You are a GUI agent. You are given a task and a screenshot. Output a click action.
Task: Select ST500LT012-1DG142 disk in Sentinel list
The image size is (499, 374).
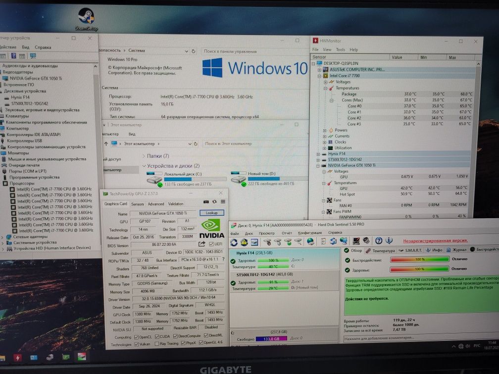[x=285, y=281]
